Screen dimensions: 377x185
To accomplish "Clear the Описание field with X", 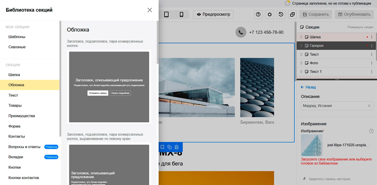I will (369, 106).
